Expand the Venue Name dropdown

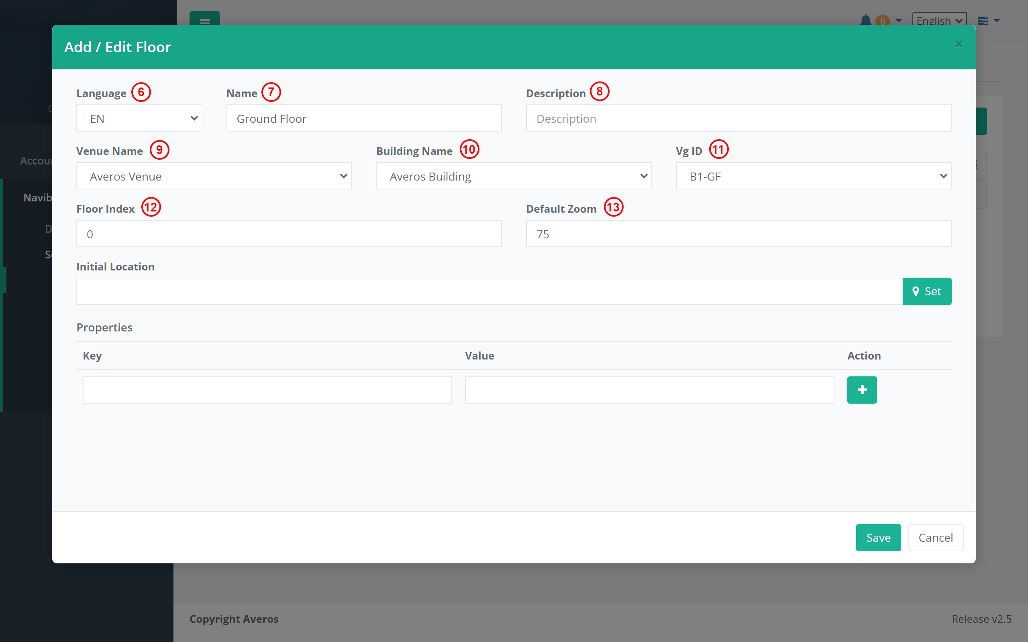click(x=214, y=176)
